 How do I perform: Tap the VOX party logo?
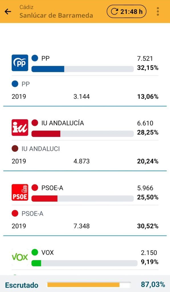point(20,257)
